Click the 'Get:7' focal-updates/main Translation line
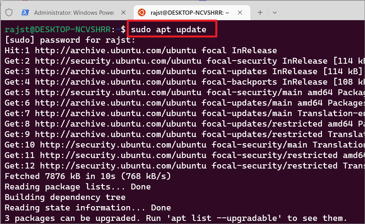Image resolution: width=365 pixels, height=224 pixels. point(184,113)
